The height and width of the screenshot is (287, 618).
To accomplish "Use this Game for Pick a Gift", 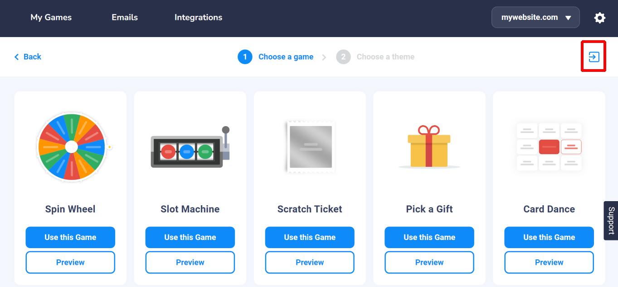I will pos(429,237).
